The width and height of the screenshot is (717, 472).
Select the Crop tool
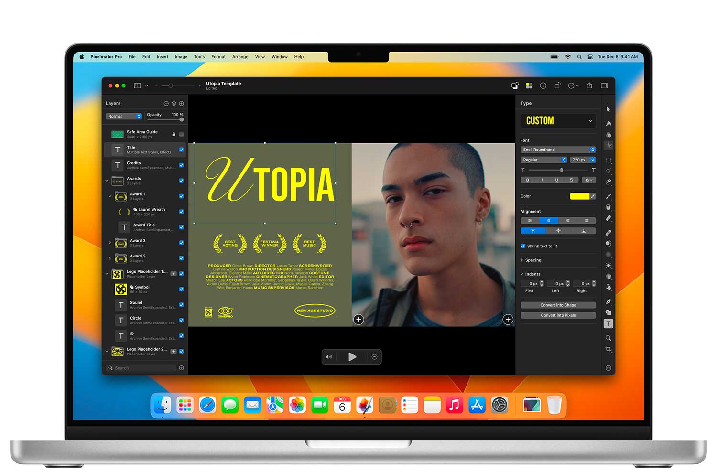click(x=608, y=349)
